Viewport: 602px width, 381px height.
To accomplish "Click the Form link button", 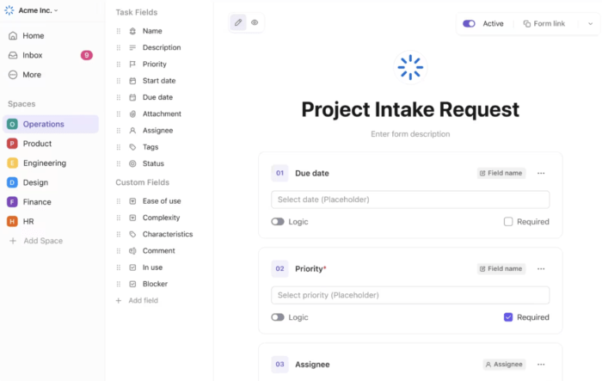I will point(544,24).
